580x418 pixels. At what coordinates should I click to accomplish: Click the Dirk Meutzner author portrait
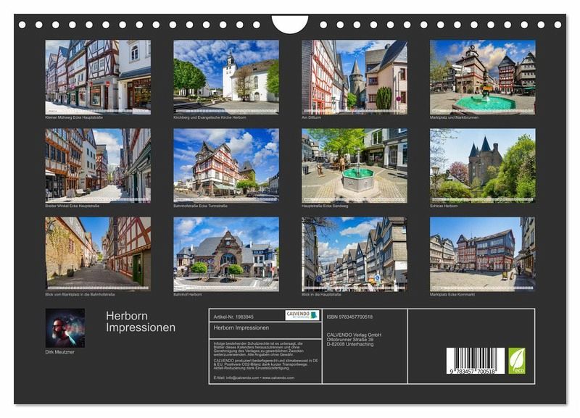(x=65, y=328)
